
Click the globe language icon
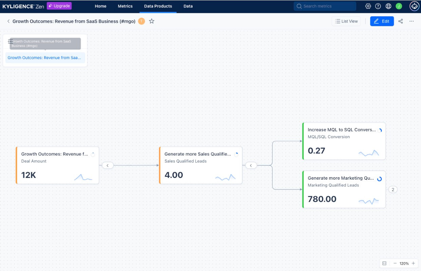[x=388, y=6]
